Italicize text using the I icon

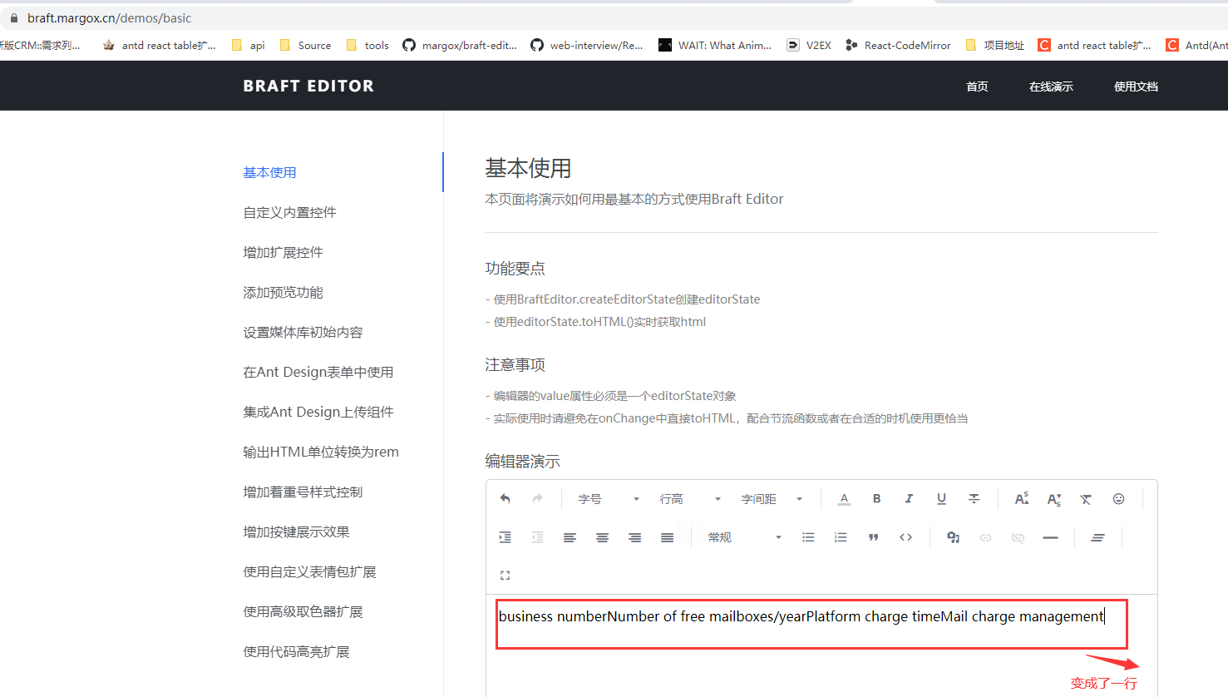pos(909,498)
